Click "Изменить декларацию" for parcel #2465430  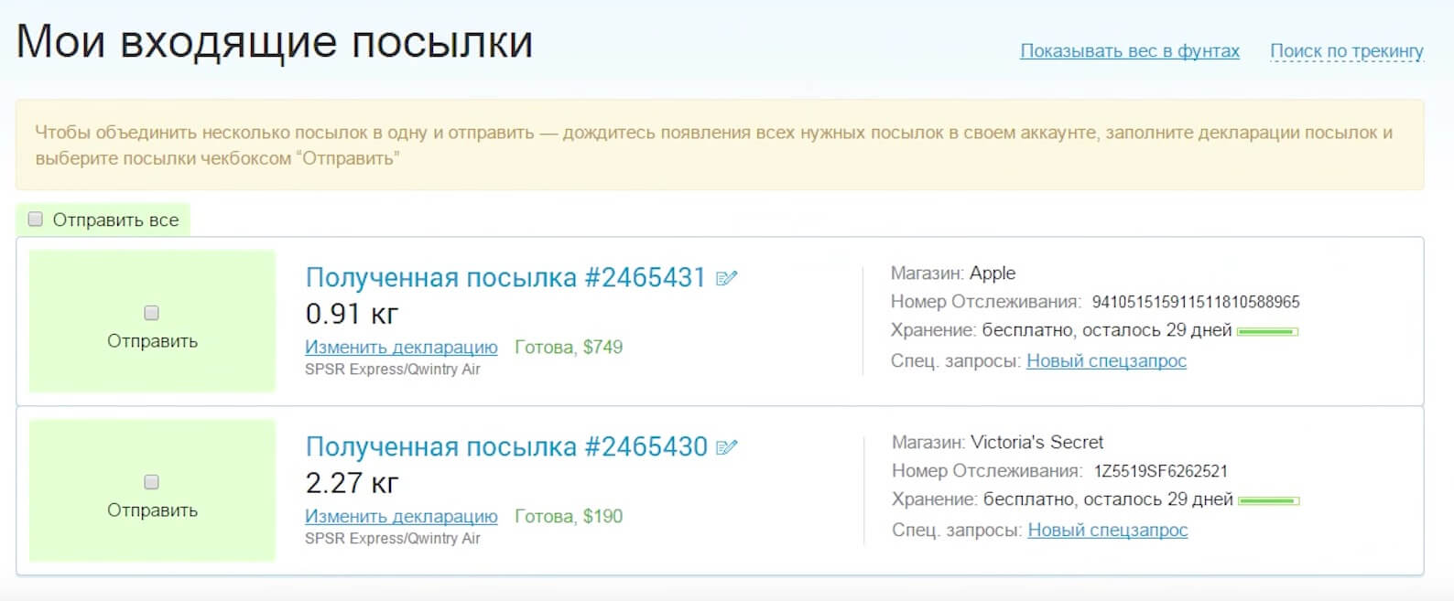pyautogui.click(x=401, y=517)
